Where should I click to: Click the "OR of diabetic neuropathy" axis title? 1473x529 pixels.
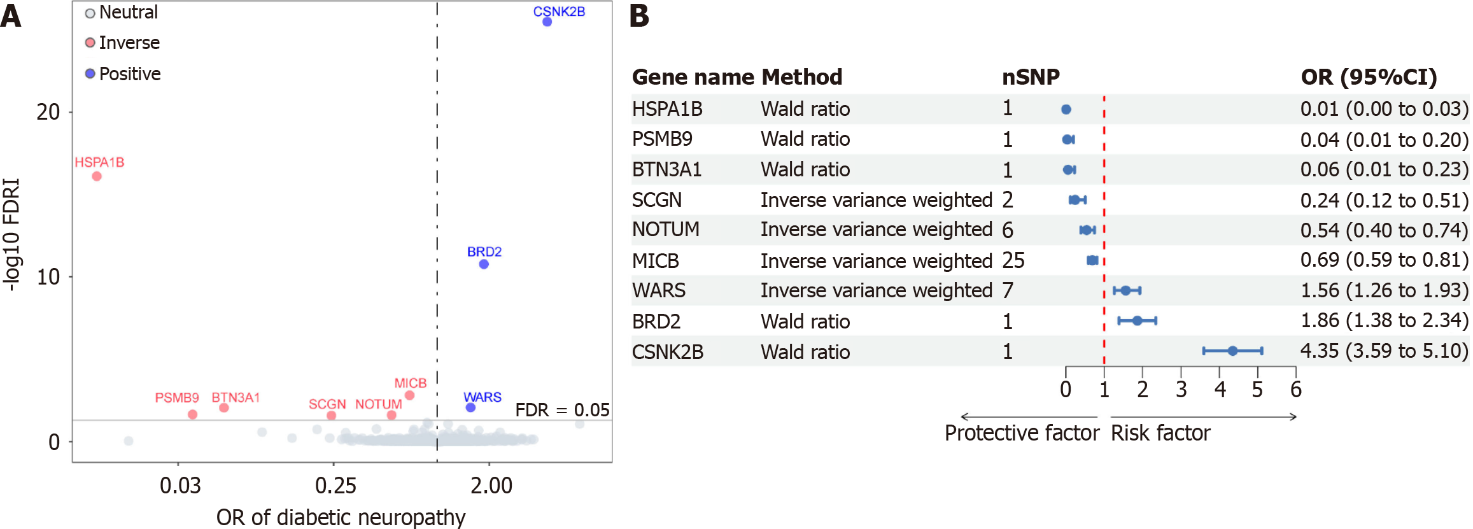(x=341, y=517)
